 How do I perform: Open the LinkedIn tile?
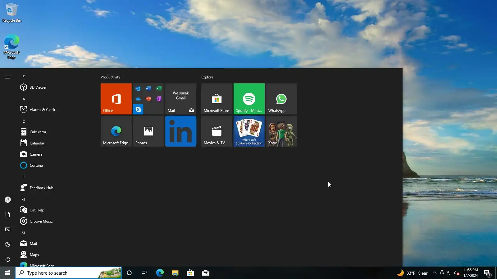click(x=181, y=131)
